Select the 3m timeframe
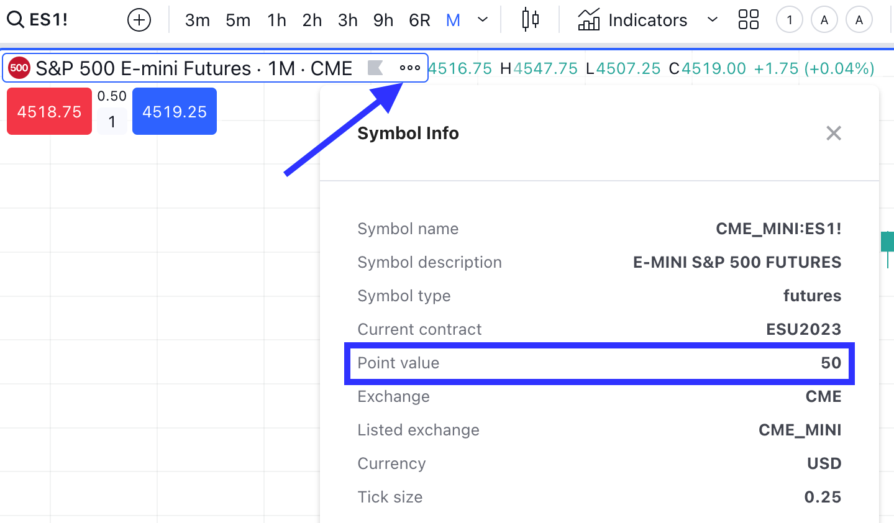The height and width of the screenshot is (523, 894). 197,20
